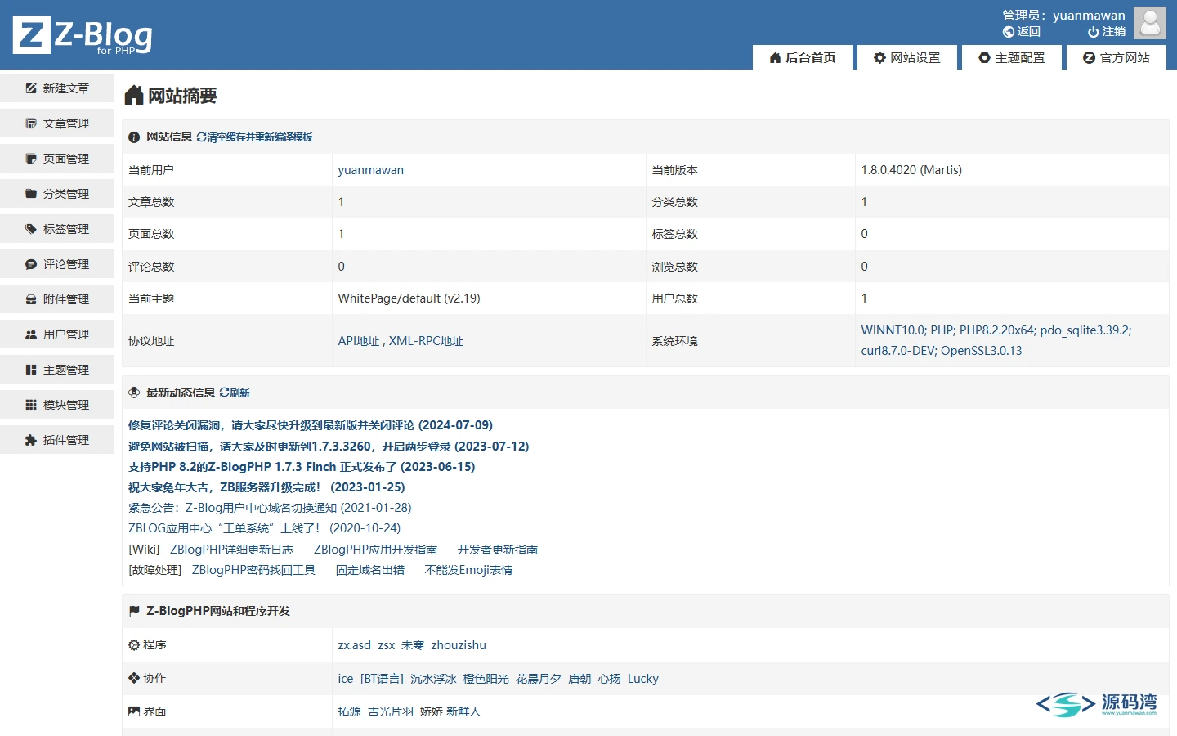Click the 固定域名出错 link
The image size is (1177, 736).
(x=370, y=570)
